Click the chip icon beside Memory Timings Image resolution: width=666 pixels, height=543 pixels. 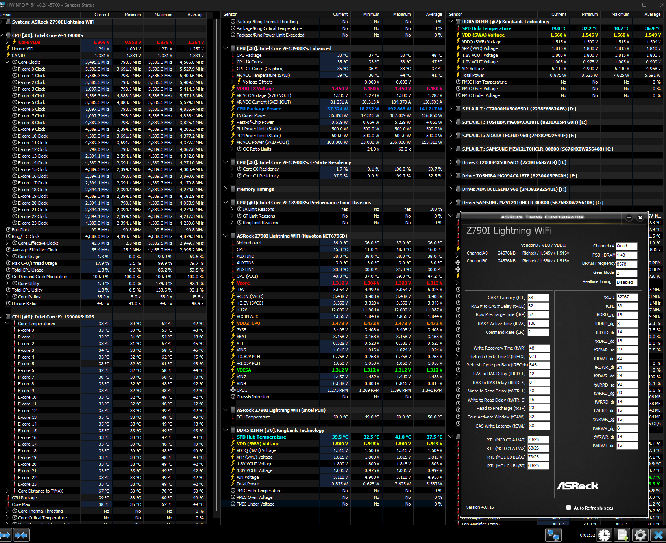pos(233,189)
